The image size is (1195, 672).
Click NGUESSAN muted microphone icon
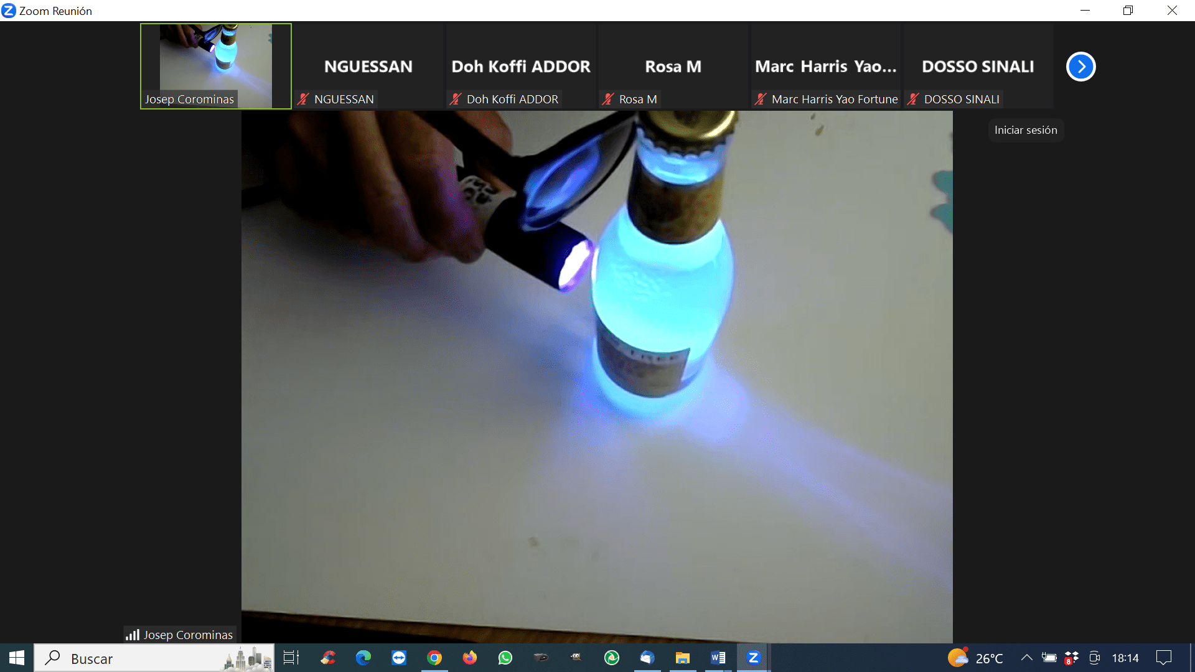tap(303, 99)
